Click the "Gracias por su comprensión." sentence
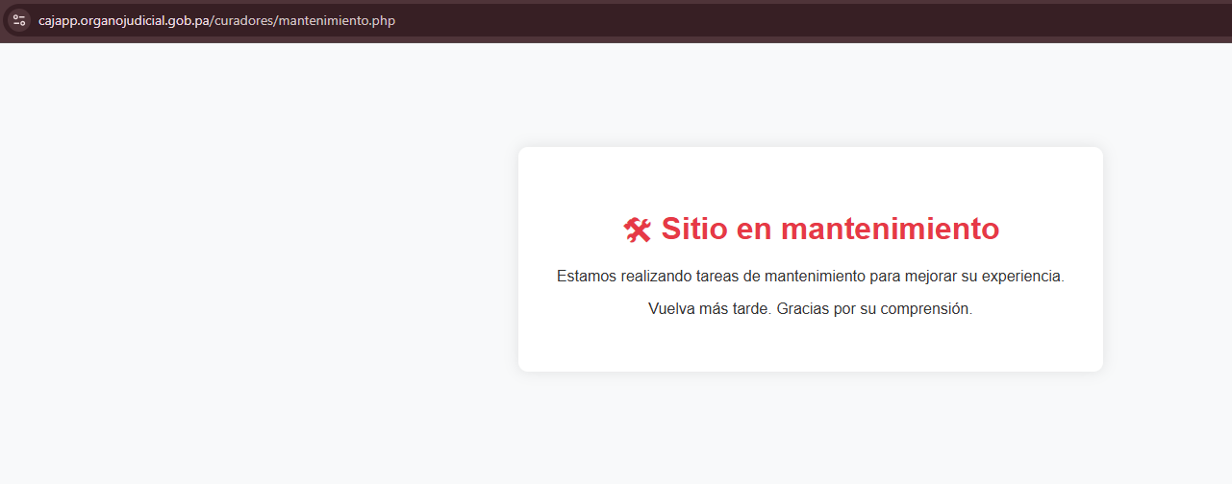Image resolution: width=1232 pixels, height=484 pixels. (874, 309)
